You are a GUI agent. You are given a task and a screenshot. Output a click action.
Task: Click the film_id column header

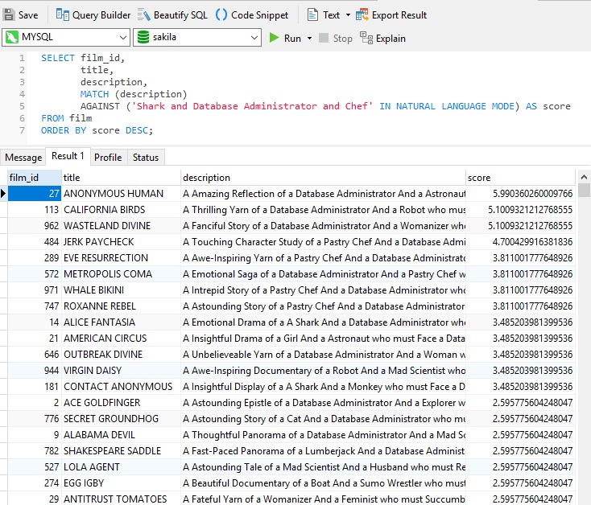tap(35, 178)
